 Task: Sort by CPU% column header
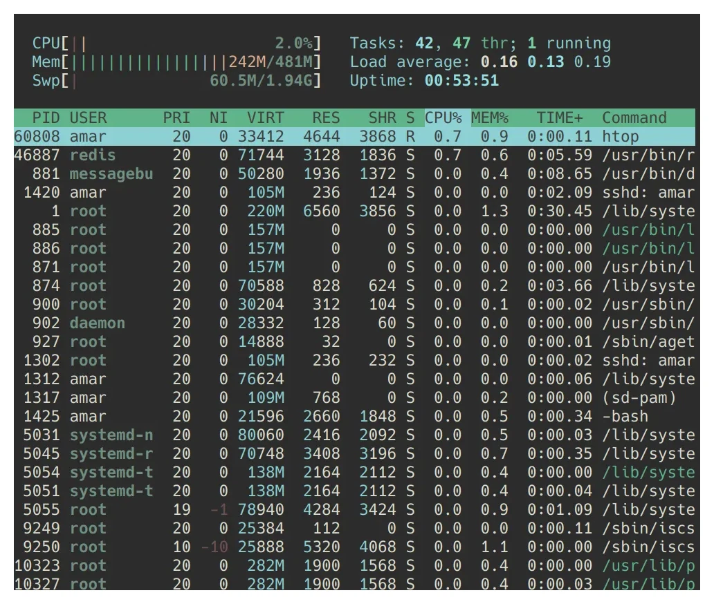[443, 117]
